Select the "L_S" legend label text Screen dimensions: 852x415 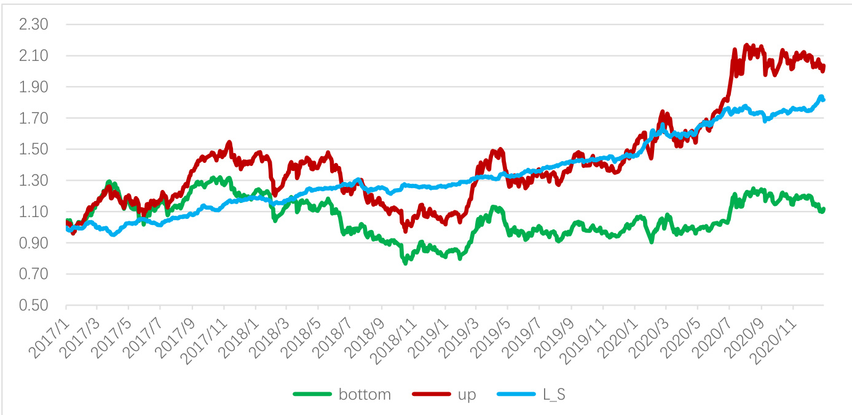554,395
